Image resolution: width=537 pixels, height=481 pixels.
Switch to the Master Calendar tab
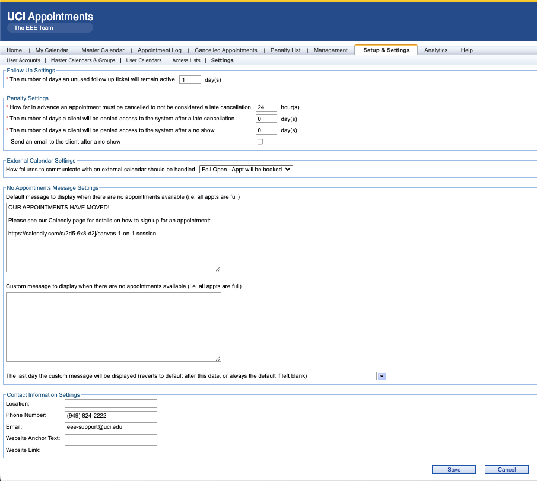click(x=103, y=50)
